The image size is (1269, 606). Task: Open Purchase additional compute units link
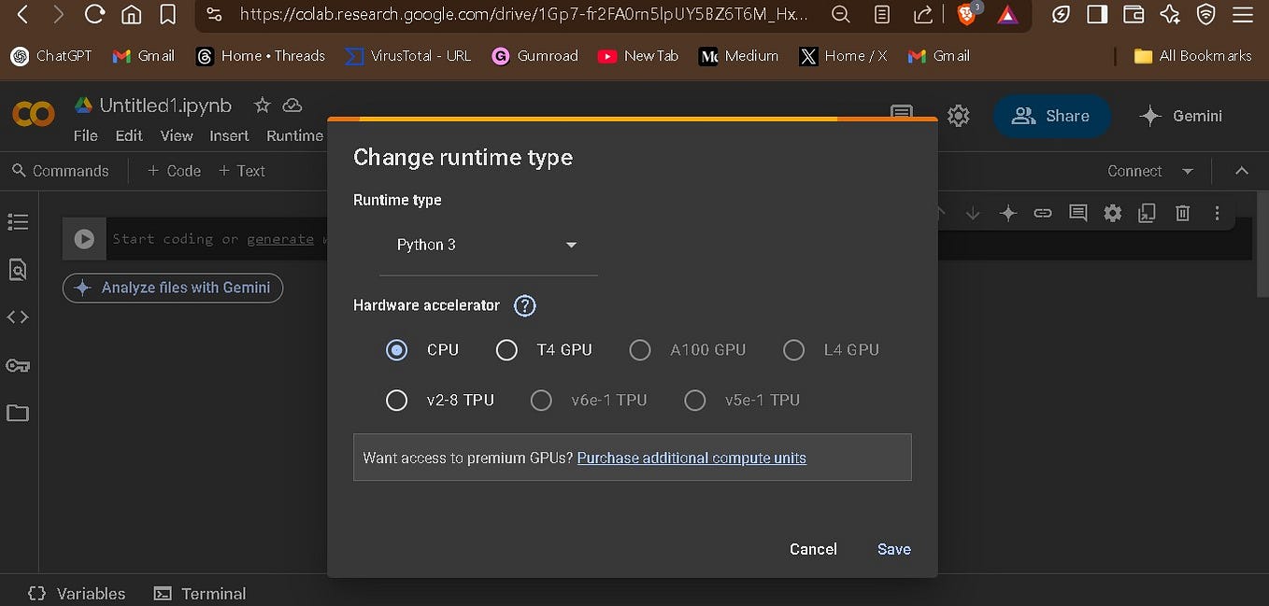pos(692,458)
